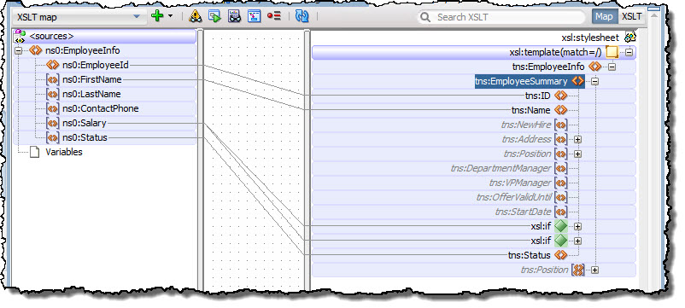Select the tns:StartDate target node
Image resolution: width=685 pixels, height=308 pixels.
[523, 212]
